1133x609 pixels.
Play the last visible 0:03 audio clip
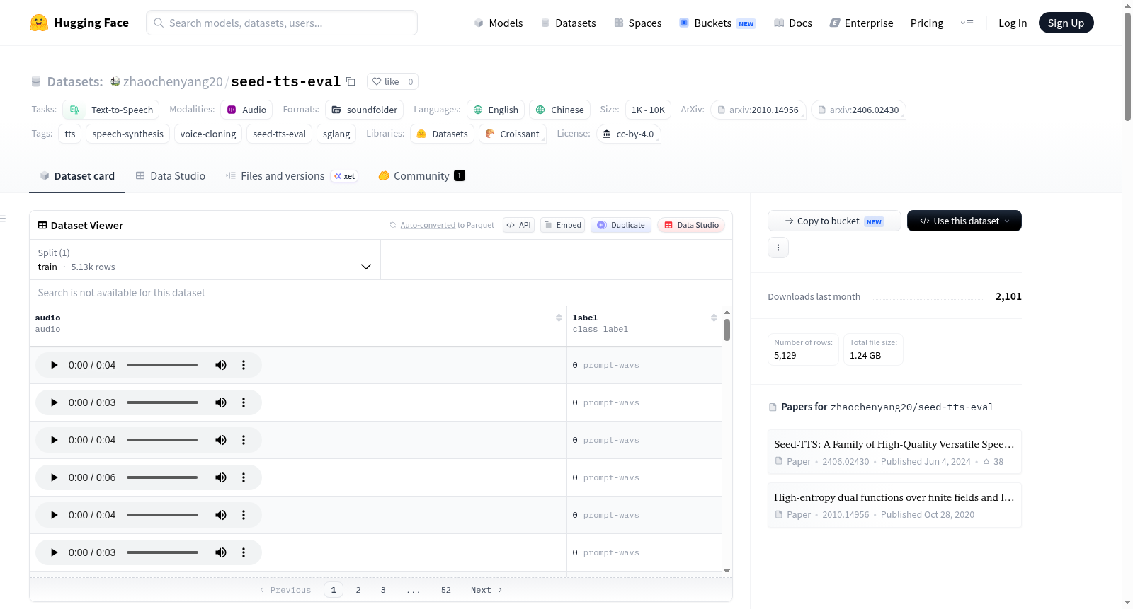coord(54,552)
